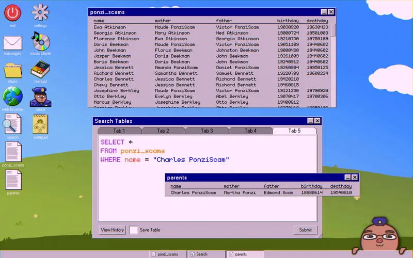Click deathday 19540810 in parents window
This screenshot has width=413, height=258.
click(x=341, y=192)
